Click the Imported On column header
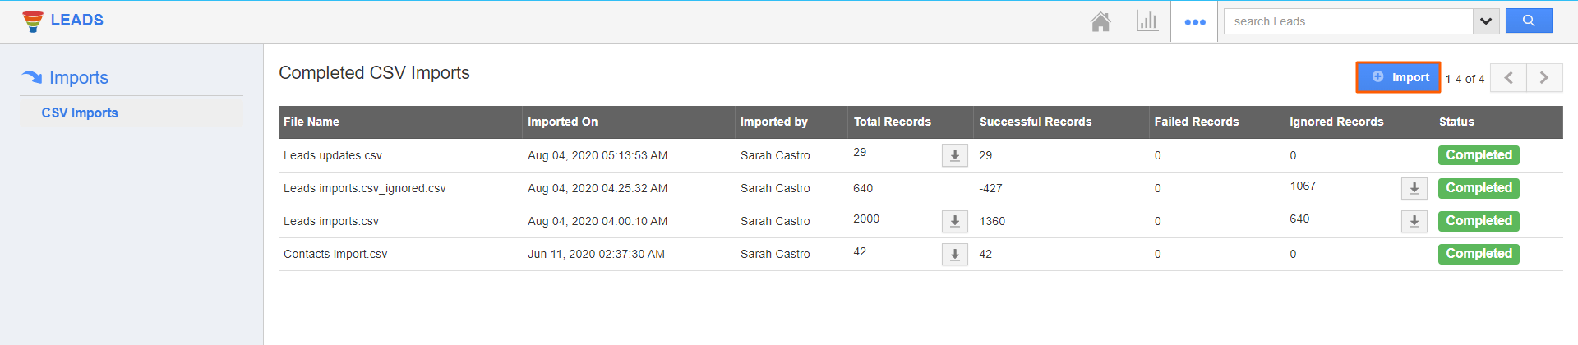1578x345 pixels. 563,122
